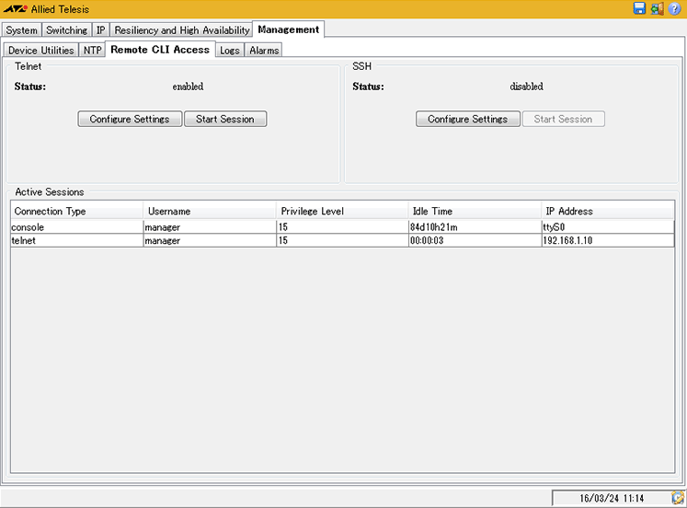This screenshot has width=687, height=508.
Task: Select the IP tab
Action: pyautogui.click(x=101, y=30)
